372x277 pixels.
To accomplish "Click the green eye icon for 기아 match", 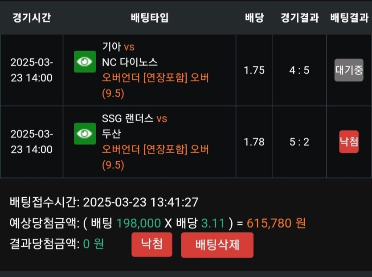I will coord(85,61).
